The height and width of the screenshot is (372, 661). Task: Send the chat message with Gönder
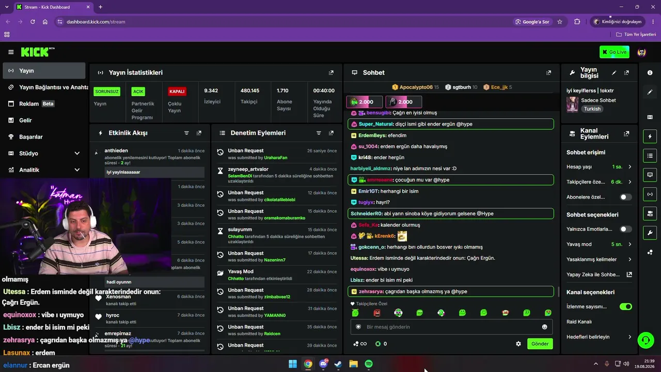pyautogui.click(x=540, y=344)
